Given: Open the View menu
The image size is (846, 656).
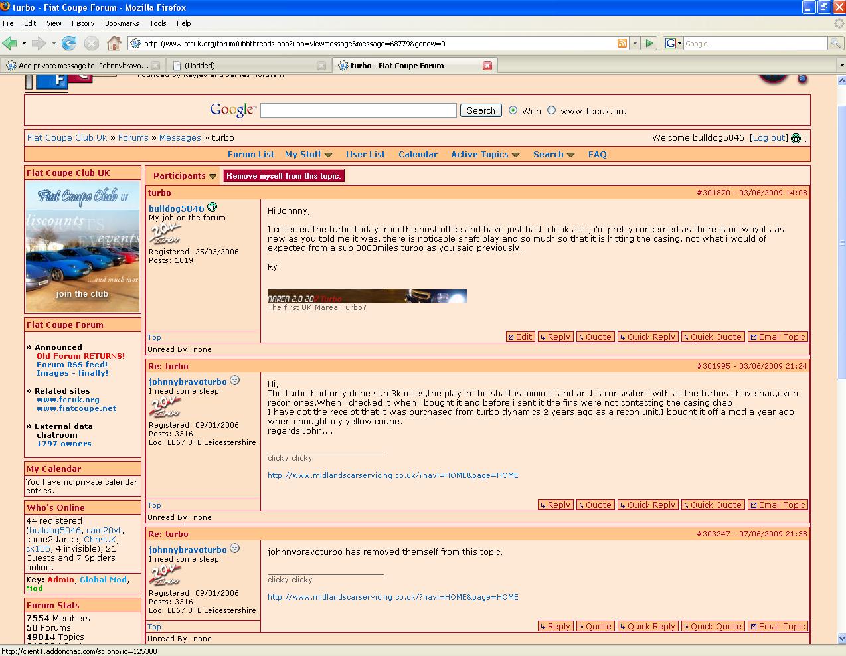Looking at the screenshot, I should click(x=54, y=23).
